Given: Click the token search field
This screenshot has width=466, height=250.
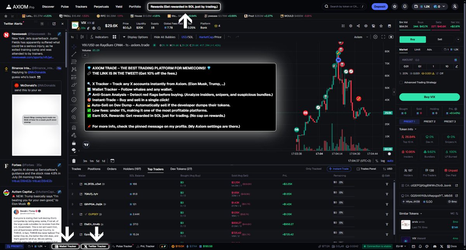Looking at the screenshot, I should tap(344, 7).
